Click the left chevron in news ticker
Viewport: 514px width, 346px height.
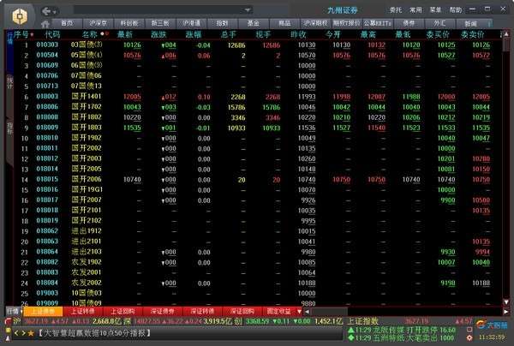pyautogui.click(x=16, y=333)
